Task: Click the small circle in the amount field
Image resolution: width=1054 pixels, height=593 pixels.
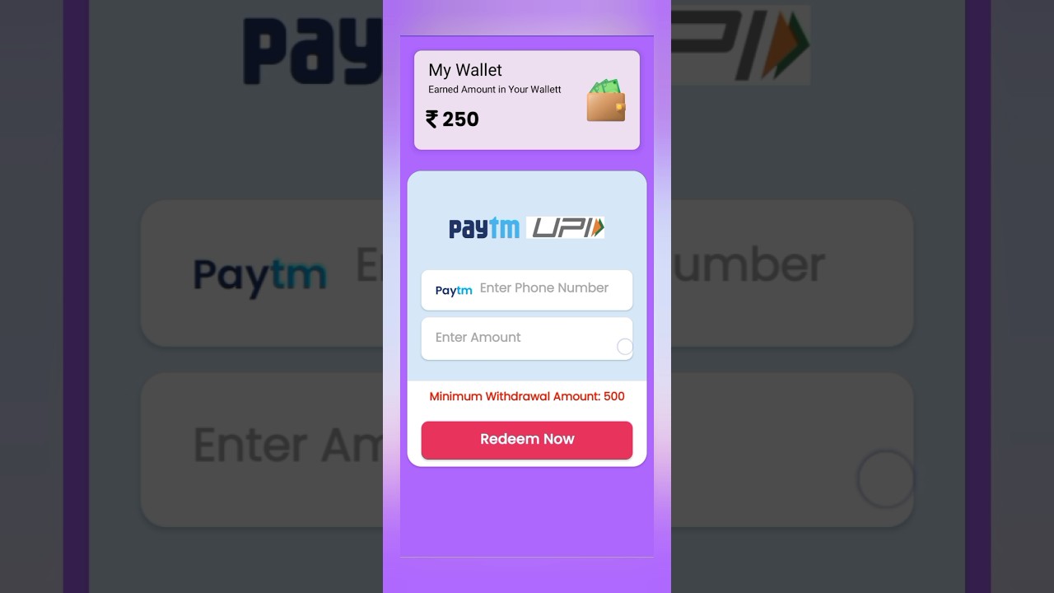Action: tap(625, 347)
